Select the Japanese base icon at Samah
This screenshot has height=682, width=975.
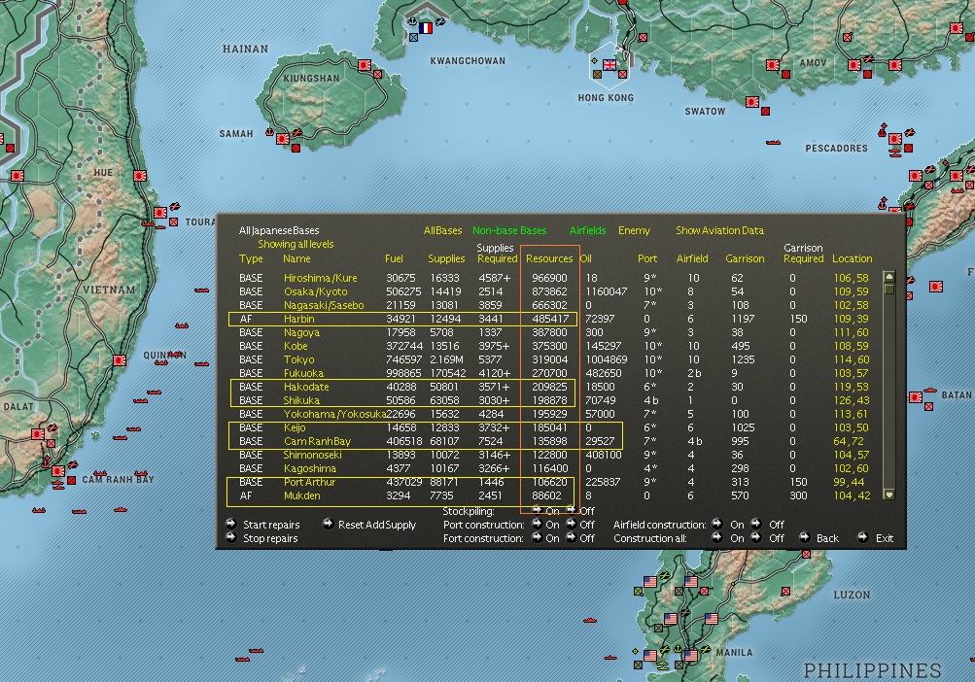click(282, 139)
